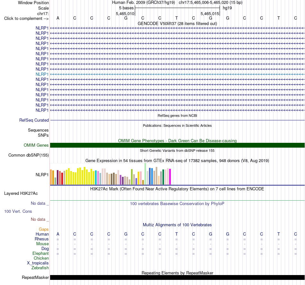The height and width of the screenshot is (285, 305).
Task: Click the NLRP1 label beside GTEx chart
Action: [42, 175]
